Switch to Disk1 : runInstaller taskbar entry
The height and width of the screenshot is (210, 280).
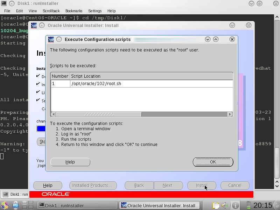[x=77, y=205]
